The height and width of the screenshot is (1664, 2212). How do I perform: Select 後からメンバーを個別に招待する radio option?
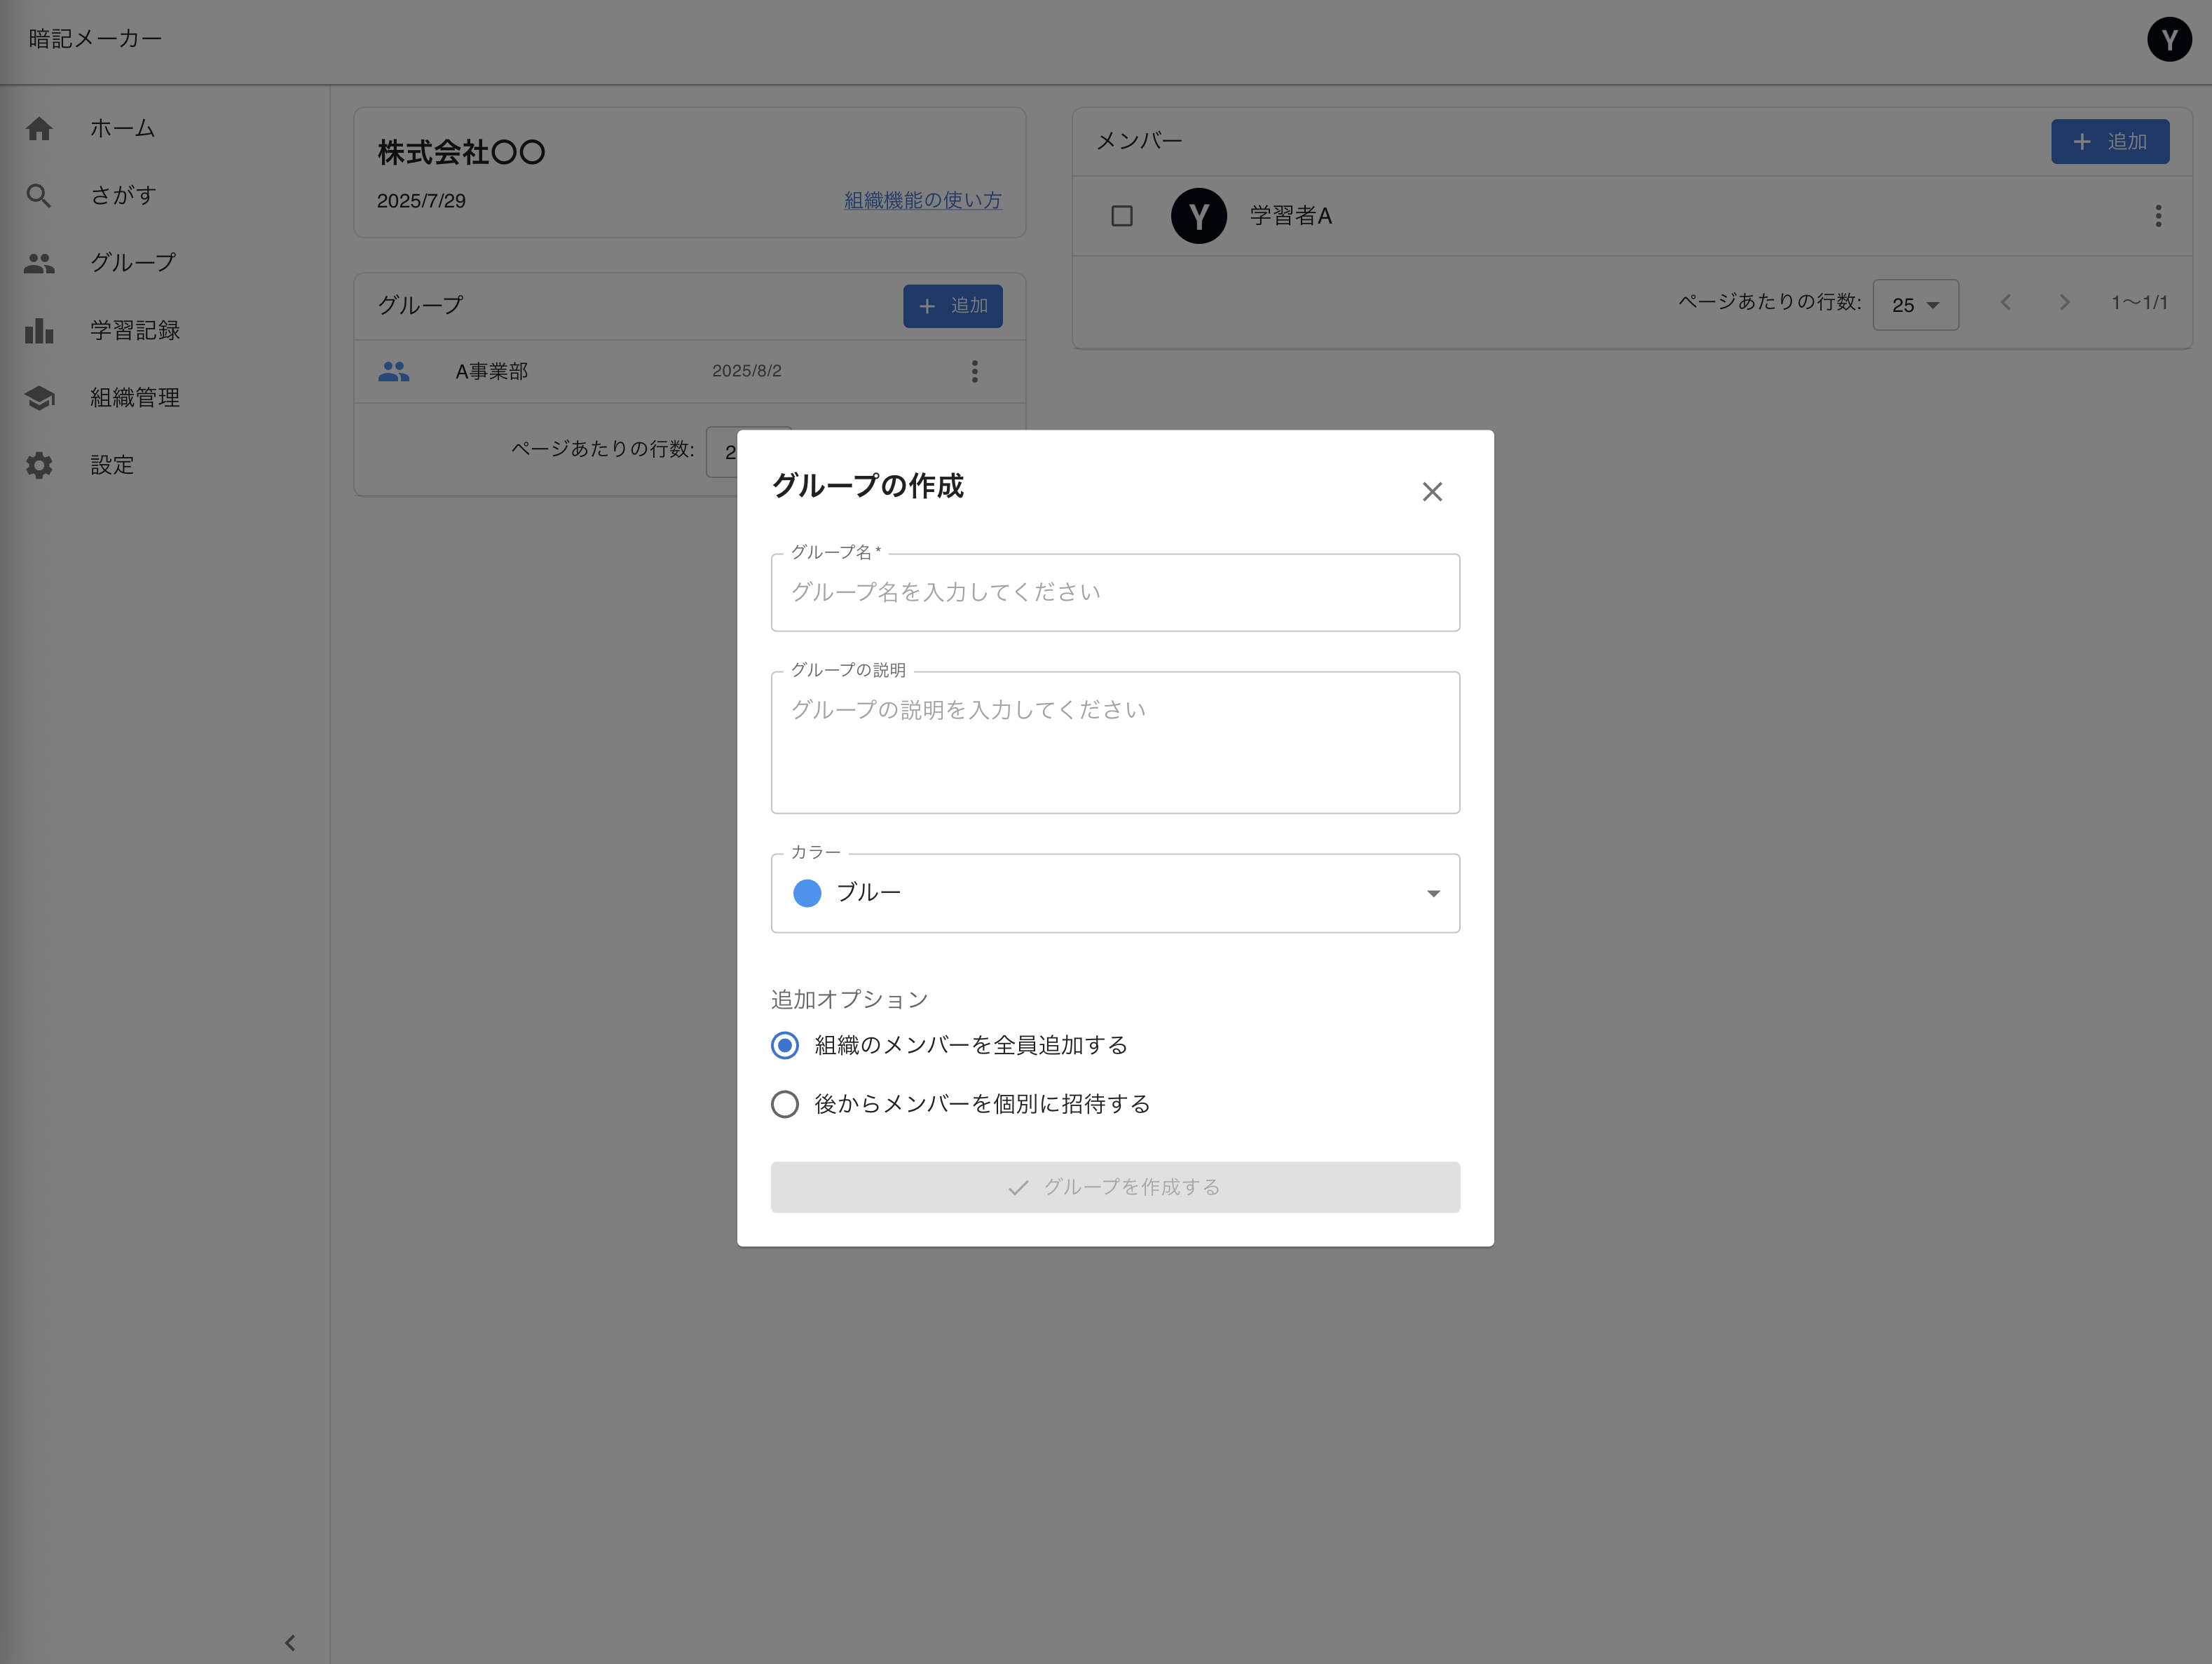pyautogui.click(x=785, y=1104)
